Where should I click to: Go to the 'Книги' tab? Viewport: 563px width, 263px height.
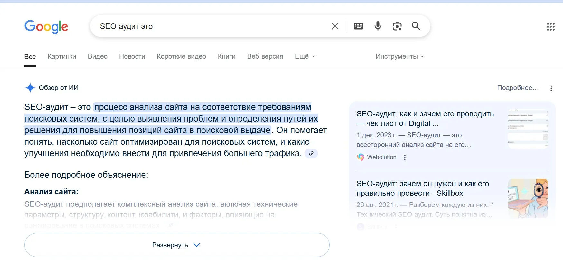(227, 56)
